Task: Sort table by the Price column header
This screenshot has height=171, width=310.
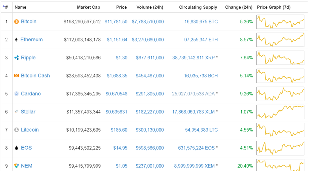Action: click(x=121, y=7)
